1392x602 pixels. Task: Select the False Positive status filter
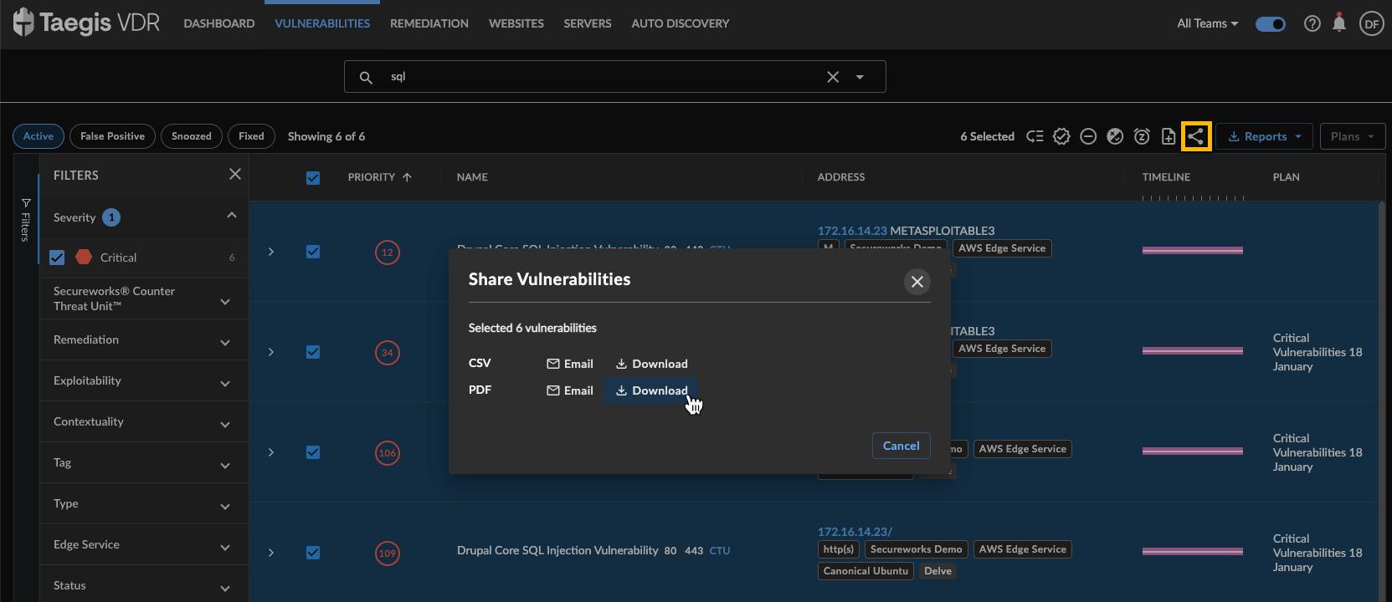[112, 136]
